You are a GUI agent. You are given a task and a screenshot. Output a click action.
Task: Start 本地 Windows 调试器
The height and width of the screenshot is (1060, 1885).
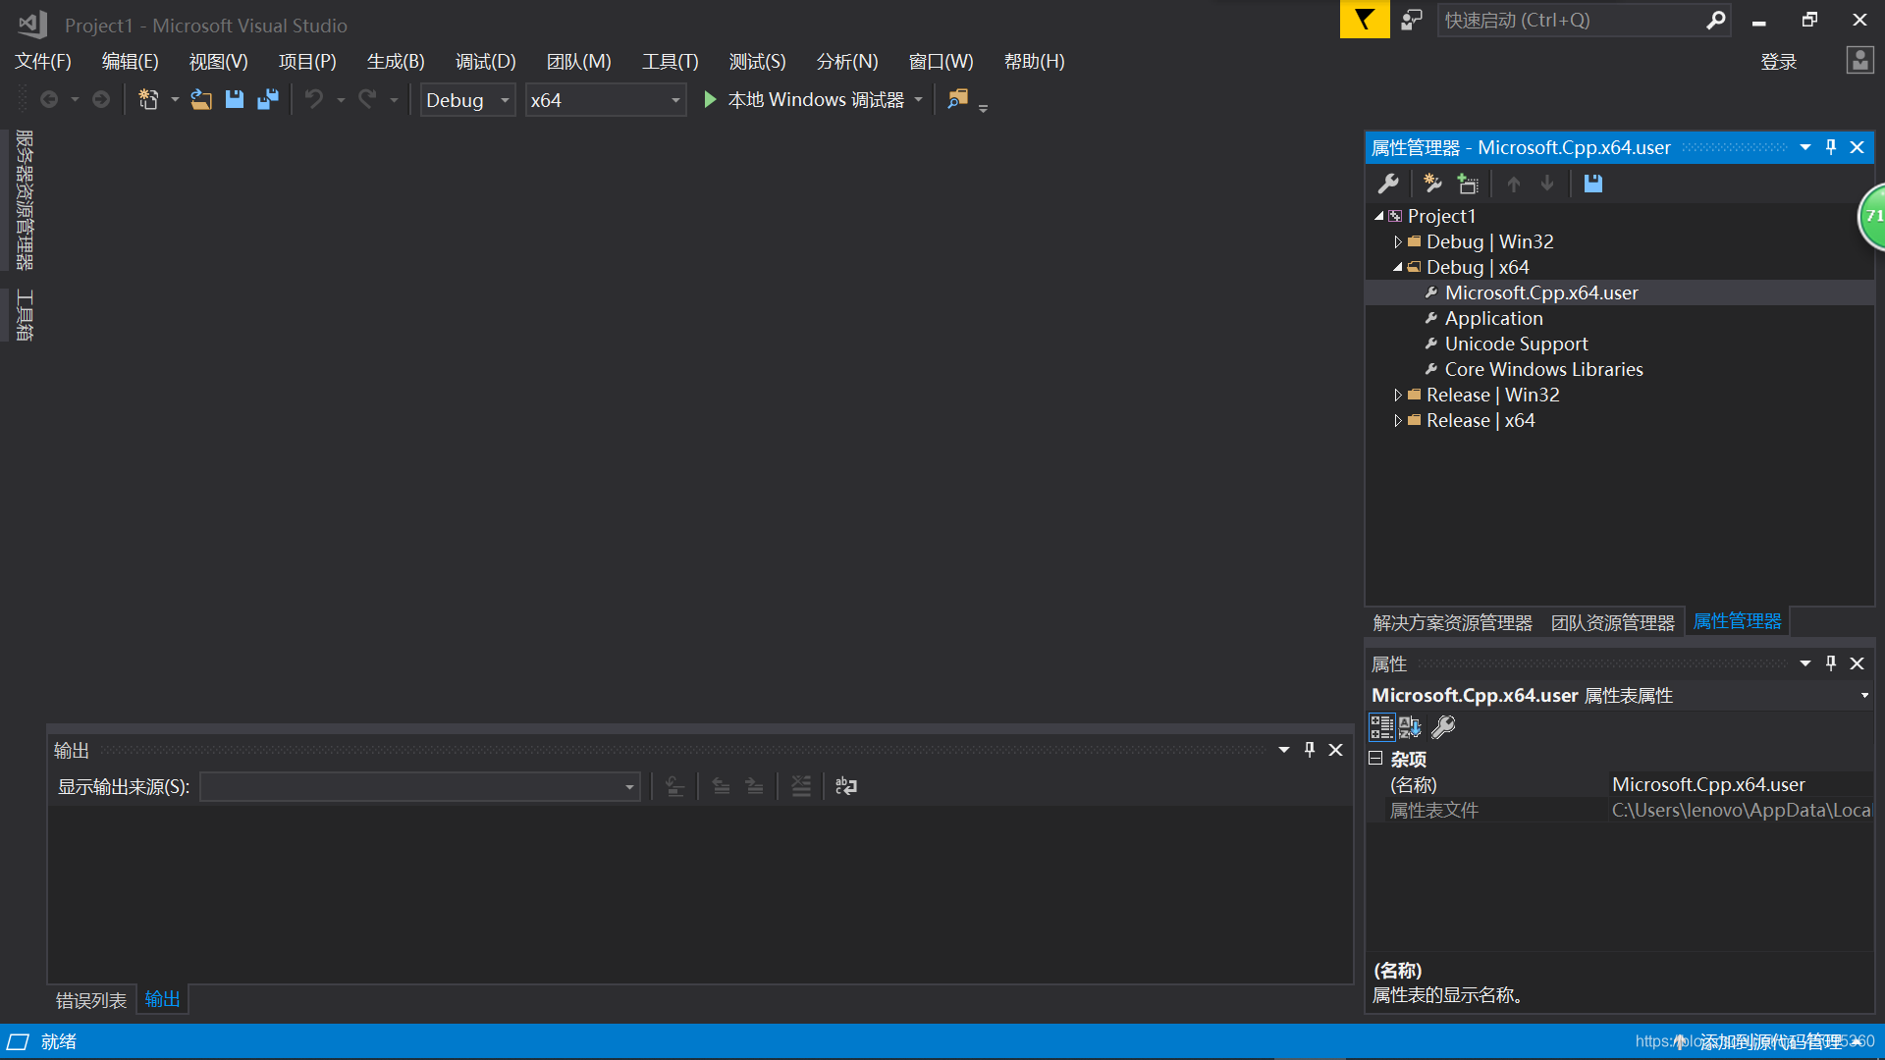(x=805, y=100)
